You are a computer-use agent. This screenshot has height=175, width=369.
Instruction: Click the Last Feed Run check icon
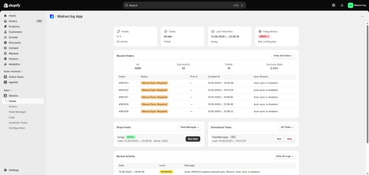tap(213, 31)
